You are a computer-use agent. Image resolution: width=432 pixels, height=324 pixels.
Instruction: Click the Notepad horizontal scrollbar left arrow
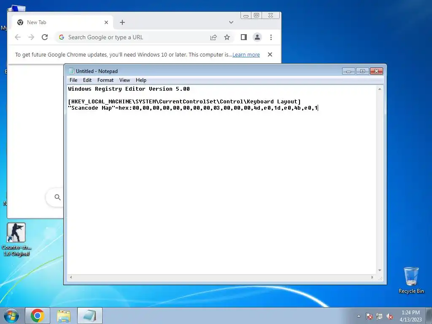coord(71,277)
